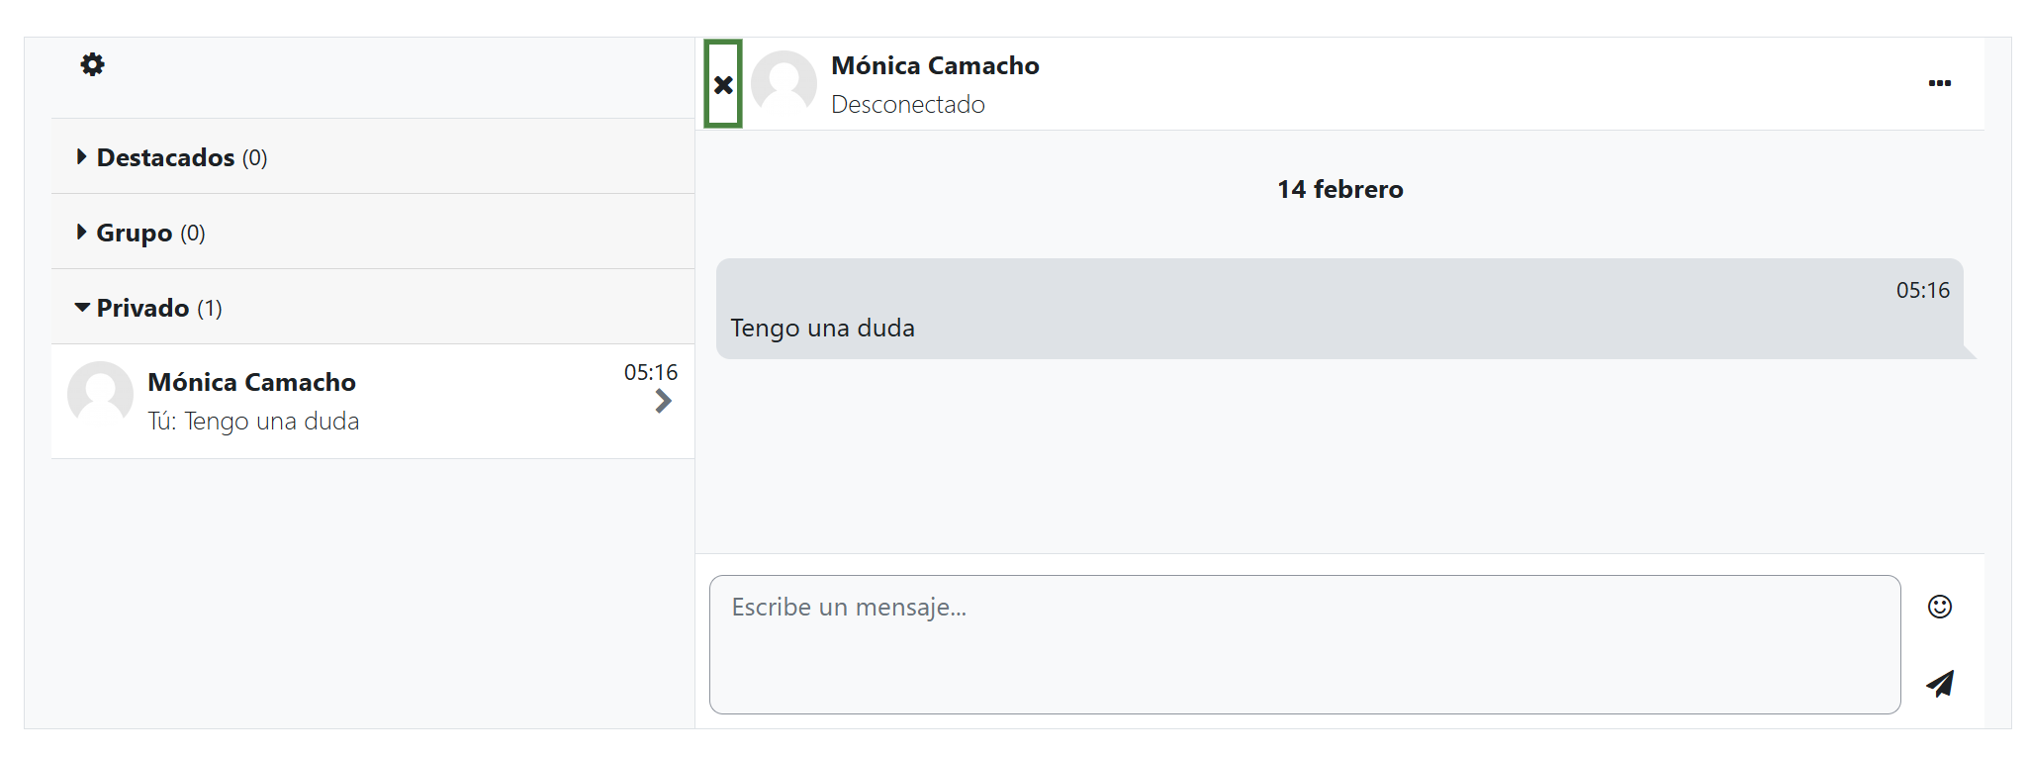Click Mónica Camacho name in conversation header
Screen dimensions: 2028x757
tap(935, 66)
